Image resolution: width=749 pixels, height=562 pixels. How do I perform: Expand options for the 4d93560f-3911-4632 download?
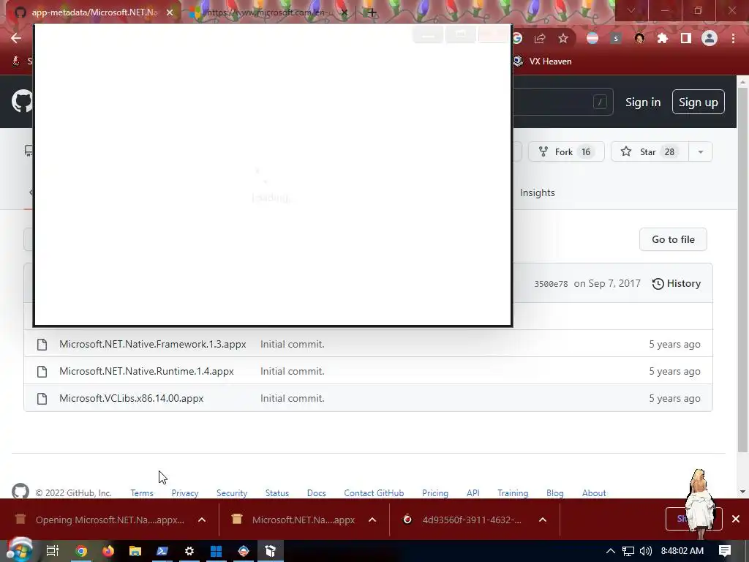[x=543, y=520]
